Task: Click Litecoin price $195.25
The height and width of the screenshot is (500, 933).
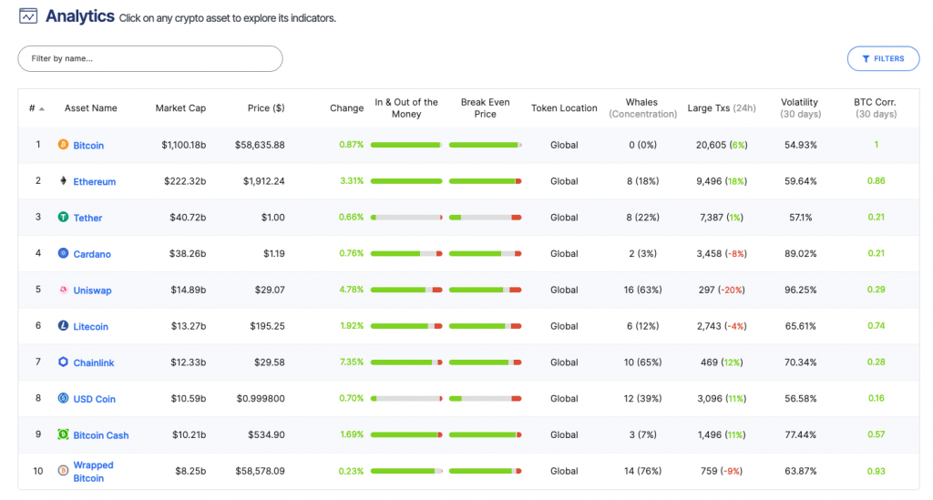Action: [x=268, y=326]
